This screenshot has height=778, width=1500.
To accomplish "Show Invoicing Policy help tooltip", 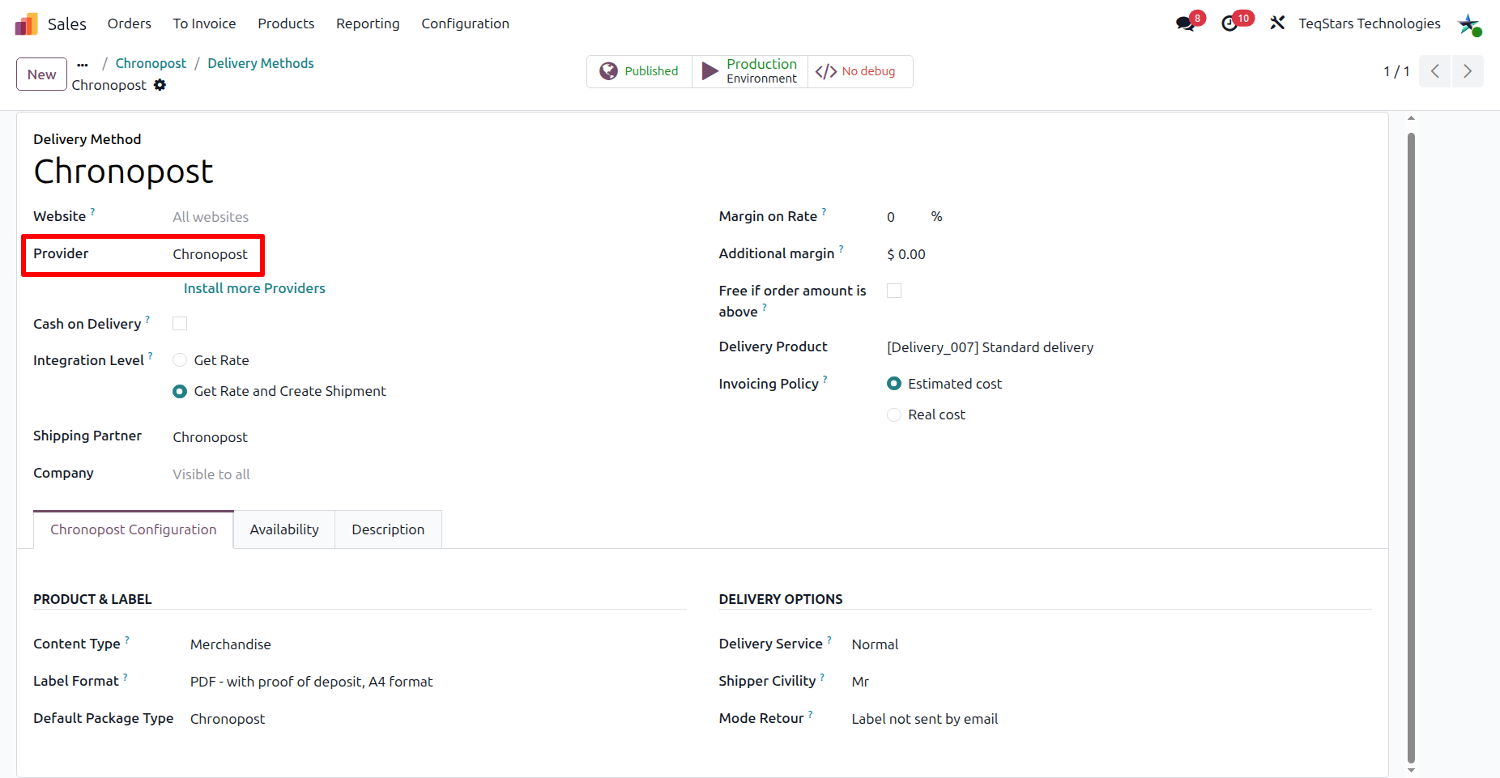I will tap(825, 379).
